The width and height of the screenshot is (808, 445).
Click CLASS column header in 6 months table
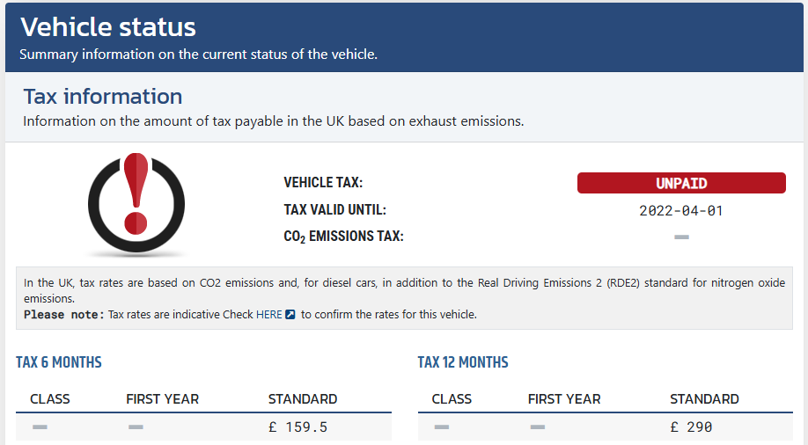click(x=50, y=399)
